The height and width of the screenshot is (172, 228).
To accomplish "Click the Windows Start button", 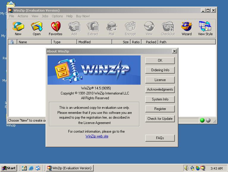I will click(9, 168).
